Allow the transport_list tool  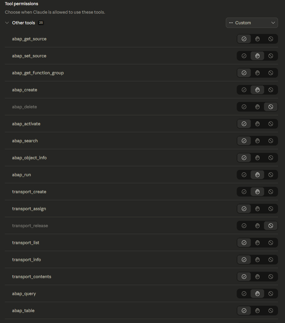(244, 243)
